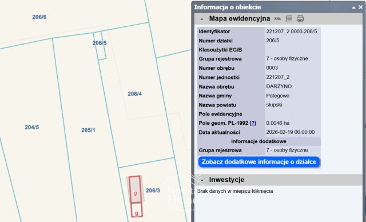The image size is (366, 222).
Task: Collapse the Informacja o obiekcie panel
Action: (353, 7)
